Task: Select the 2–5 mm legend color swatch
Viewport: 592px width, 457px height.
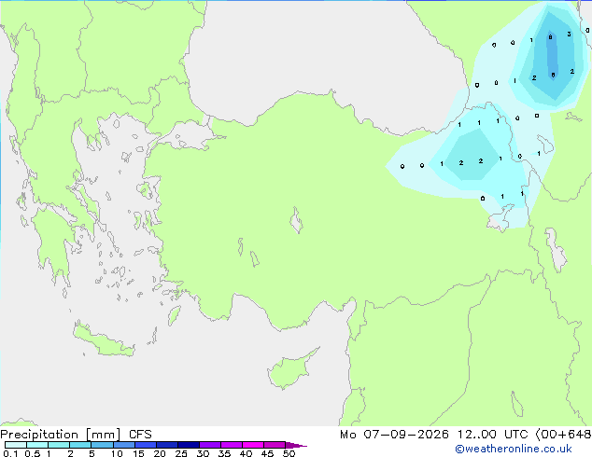Action: tap(80, 445)
